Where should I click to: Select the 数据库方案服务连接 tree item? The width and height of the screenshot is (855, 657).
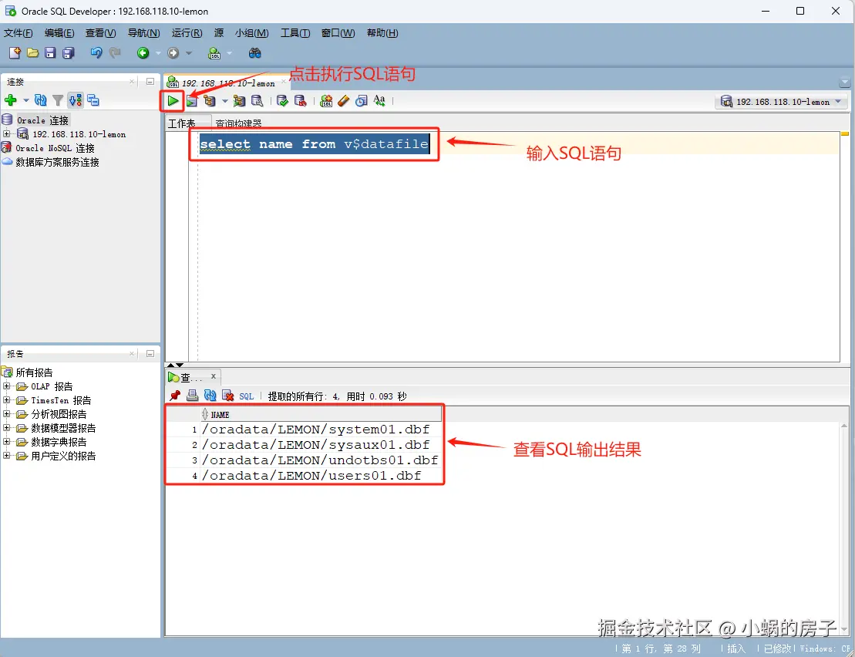coord(57,162)
